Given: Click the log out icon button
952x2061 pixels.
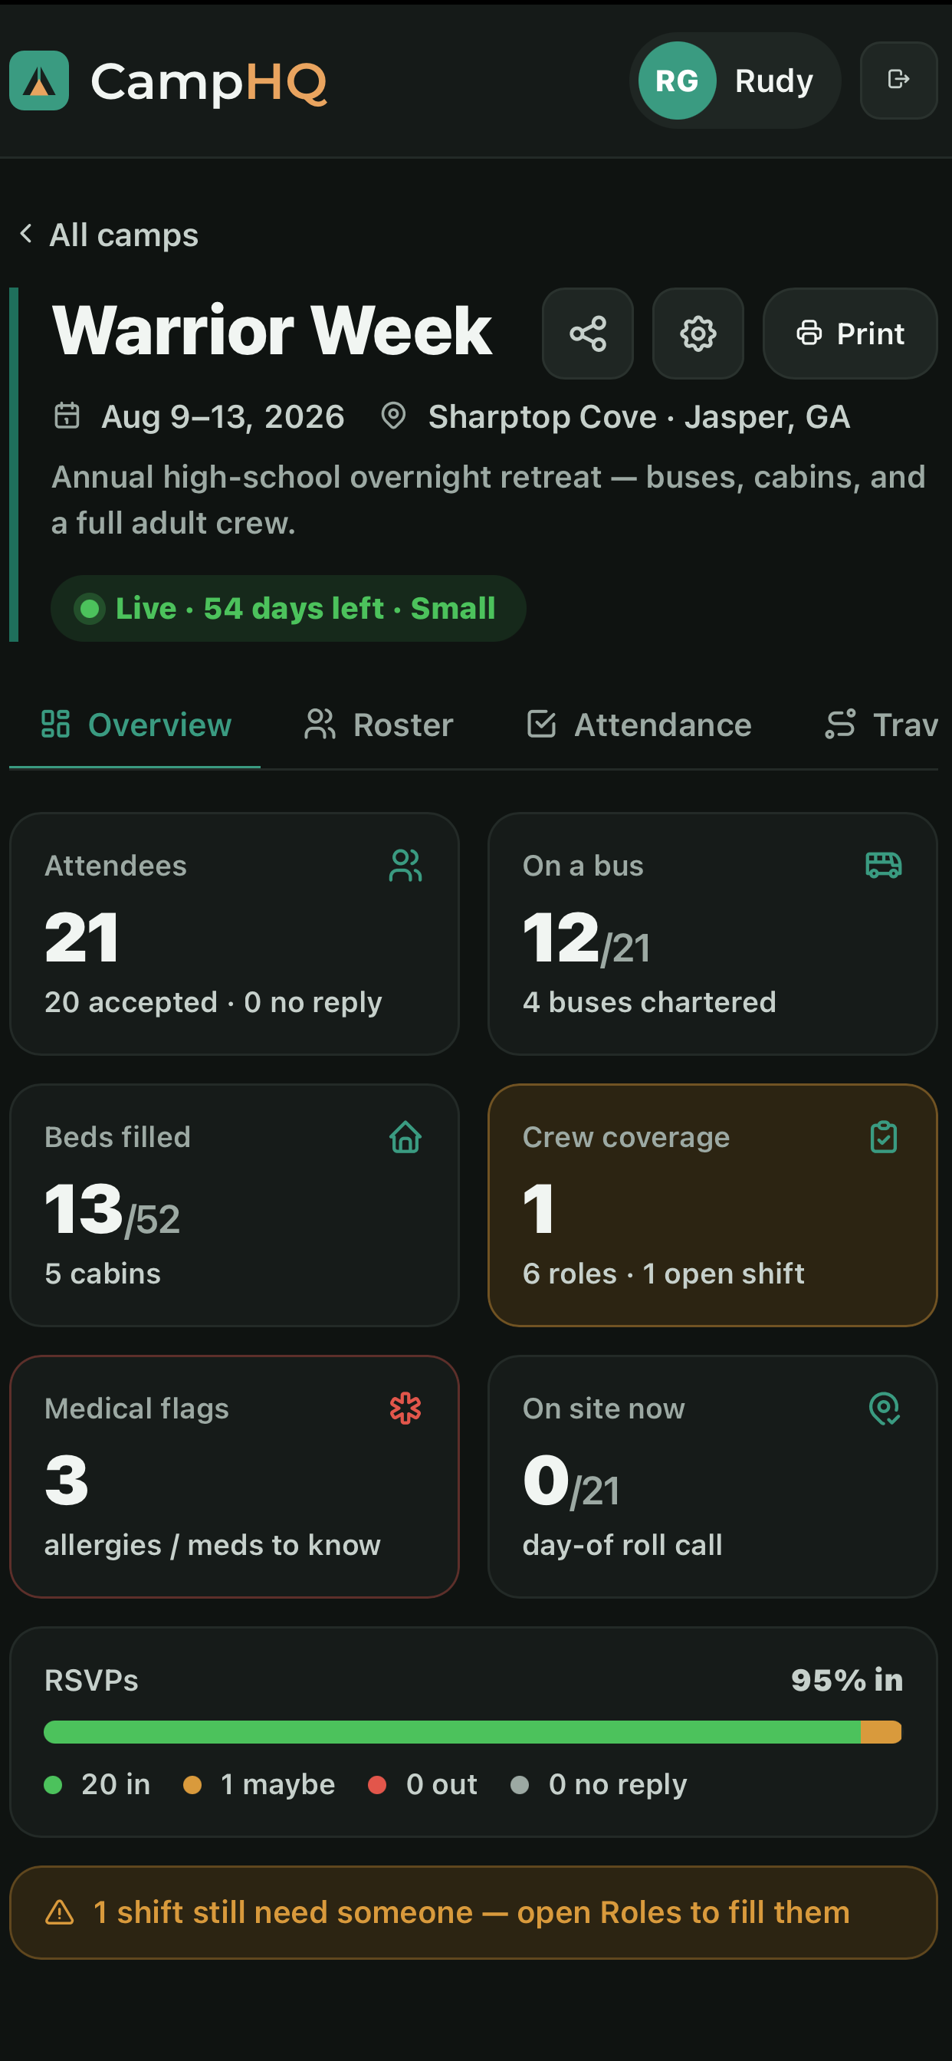Looking at the screenshot, I should click(898, 81).
